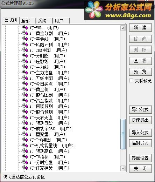This screenshot has width=155, height=182.
Task: Switch to the 用户 tab
Action: pos(61,21)
